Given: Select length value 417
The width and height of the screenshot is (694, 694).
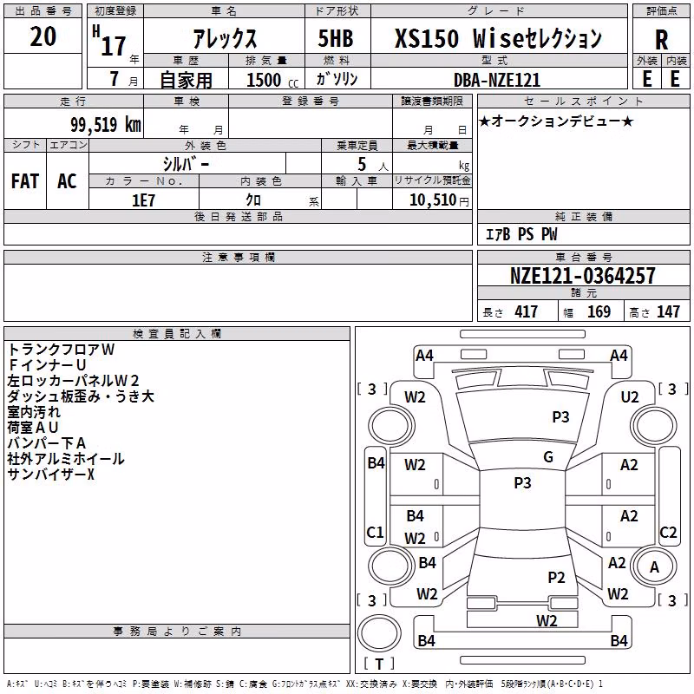Looking at the screenshot, I should coord(526,312).
